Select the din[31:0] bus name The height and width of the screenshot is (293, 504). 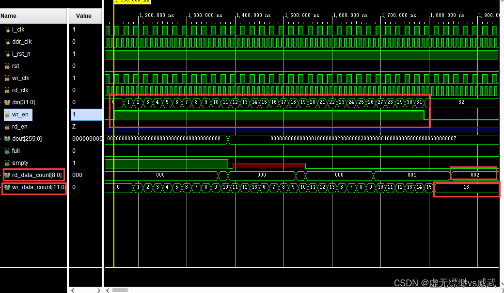pyautogui.click(x=23, y=102)
